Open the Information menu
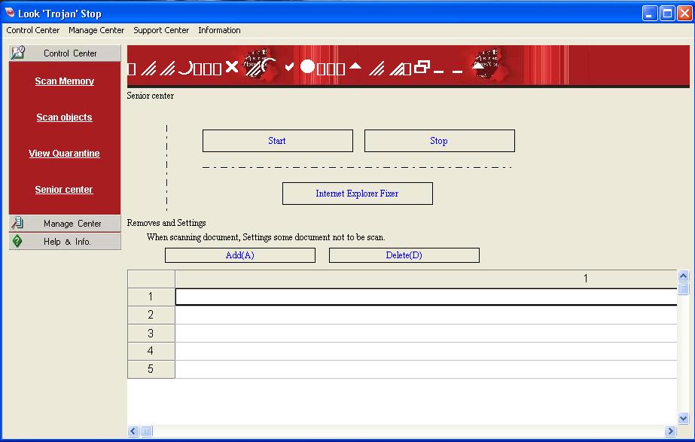695x442 pixels. point(219,30)
